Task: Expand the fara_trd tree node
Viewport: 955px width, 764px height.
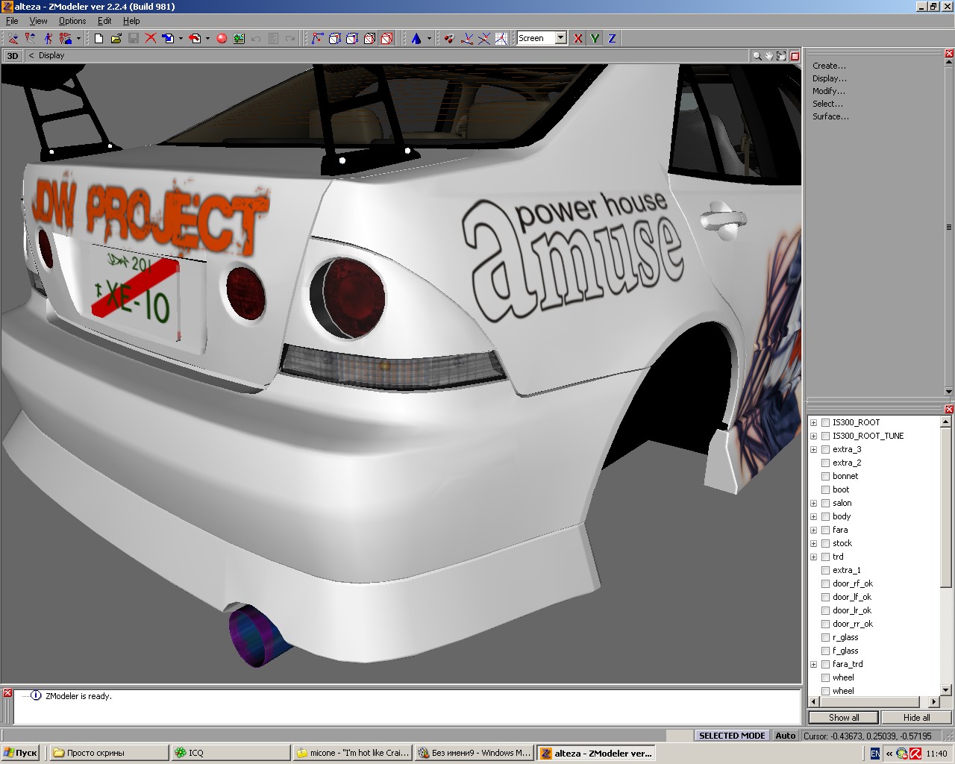Action: pos(813,664)
